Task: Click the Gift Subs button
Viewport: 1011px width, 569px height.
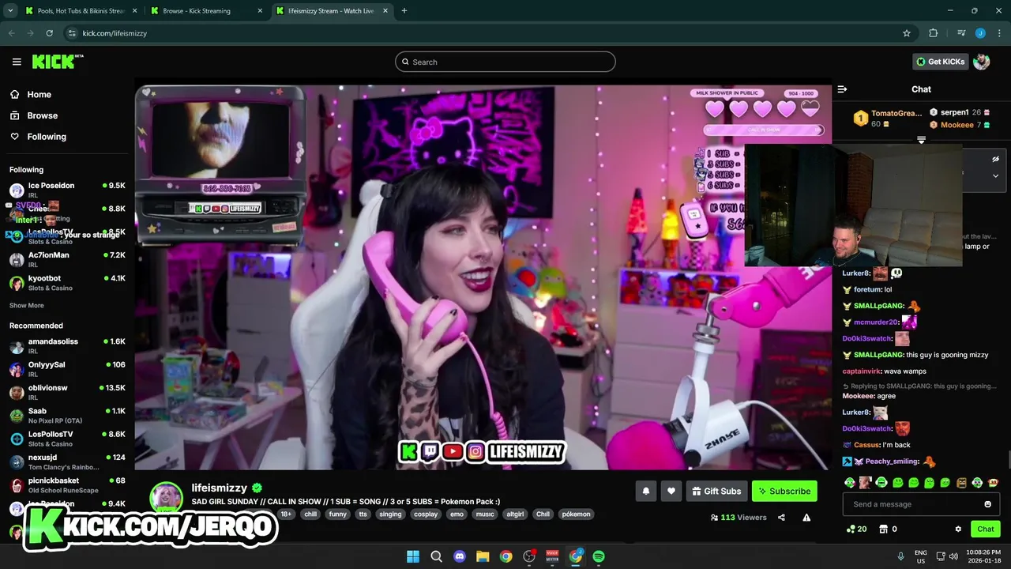Action: point(716,491)
